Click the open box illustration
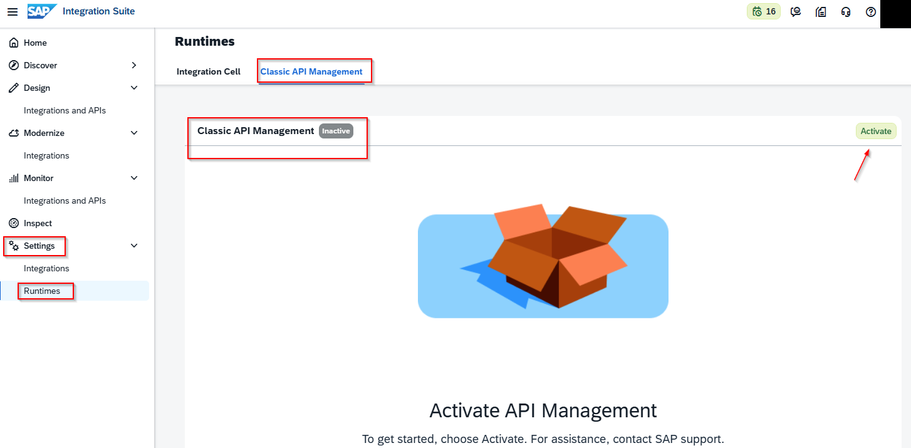This screenshot has width=911, height=448. (543, 260)
